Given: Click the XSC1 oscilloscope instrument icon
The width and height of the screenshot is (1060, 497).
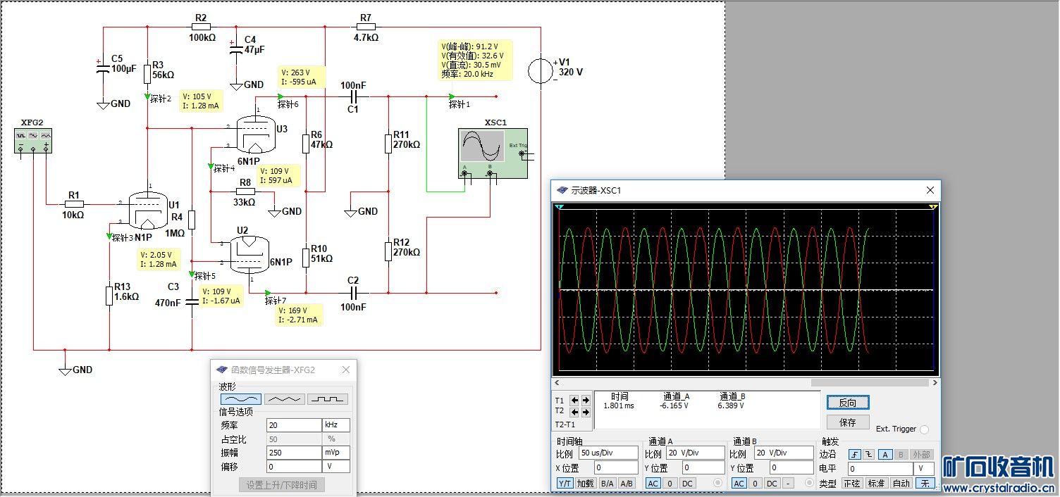Looking at the screenshot, I should [x=492, y=153].
